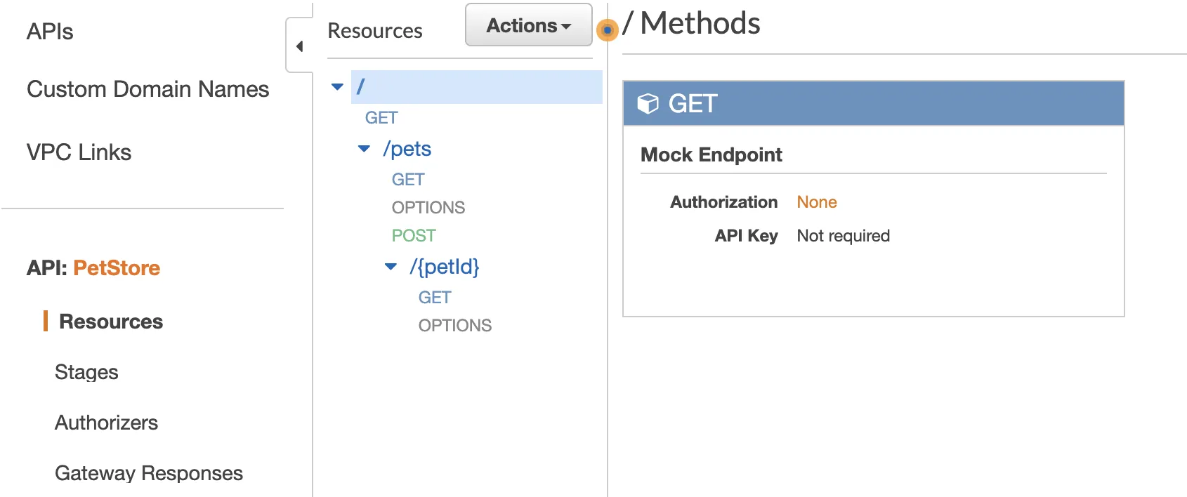Open the Actions dropdown button

[528, 26]
